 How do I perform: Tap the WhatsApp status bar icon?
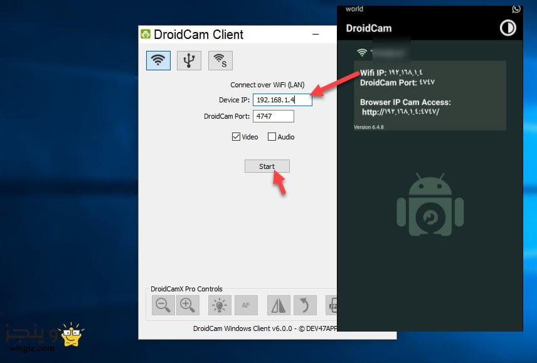click(x=516, y=9)
